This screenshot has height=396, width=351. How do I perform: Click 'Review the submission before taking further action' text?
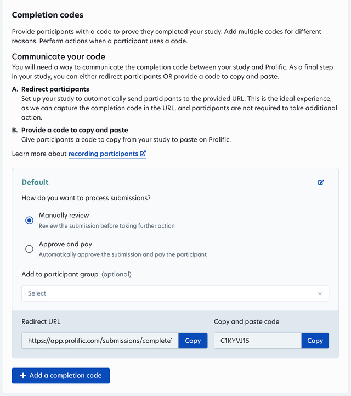tap(107, 226)
